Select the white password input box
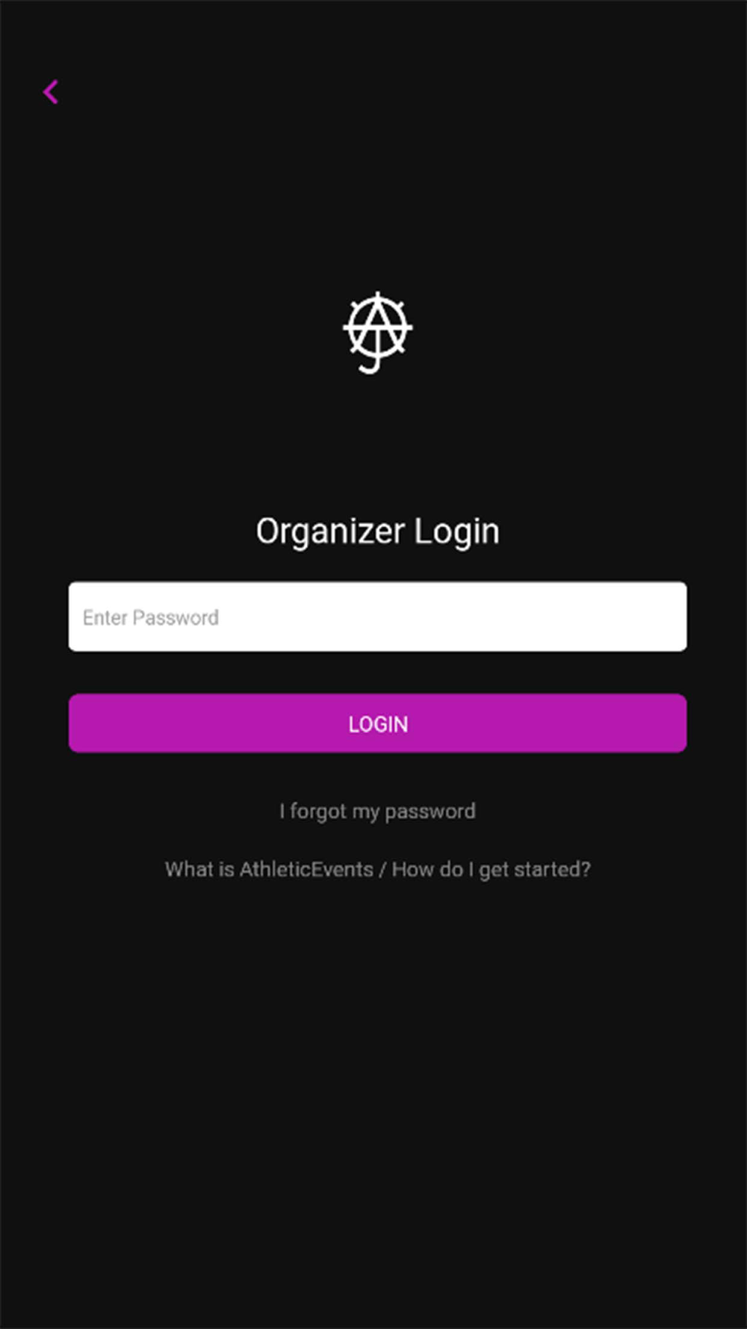Viewport: 747px width, 1329px height. tap(377, 617)
